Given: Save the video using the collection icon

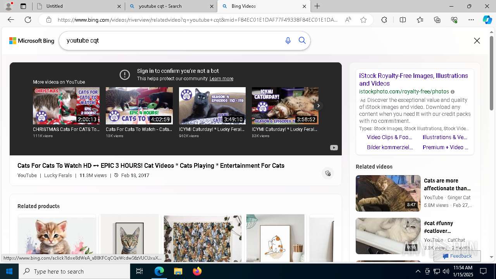Looking at the screenshot, I should pyautogui.click(x=328, y=173).
